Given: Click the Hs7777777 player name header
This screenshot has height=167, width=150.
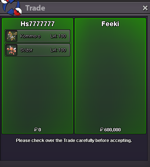Looking at the screenshot, I should coord(37,24).
